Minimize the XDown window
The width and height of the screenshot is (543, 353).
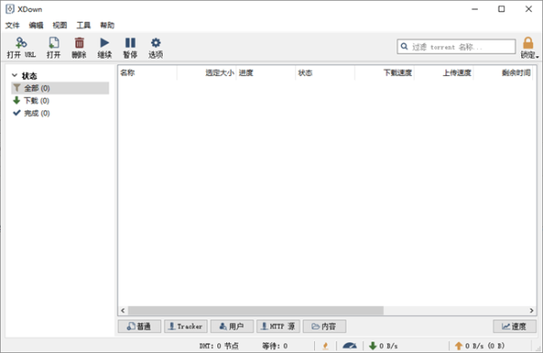coord(475,9)
